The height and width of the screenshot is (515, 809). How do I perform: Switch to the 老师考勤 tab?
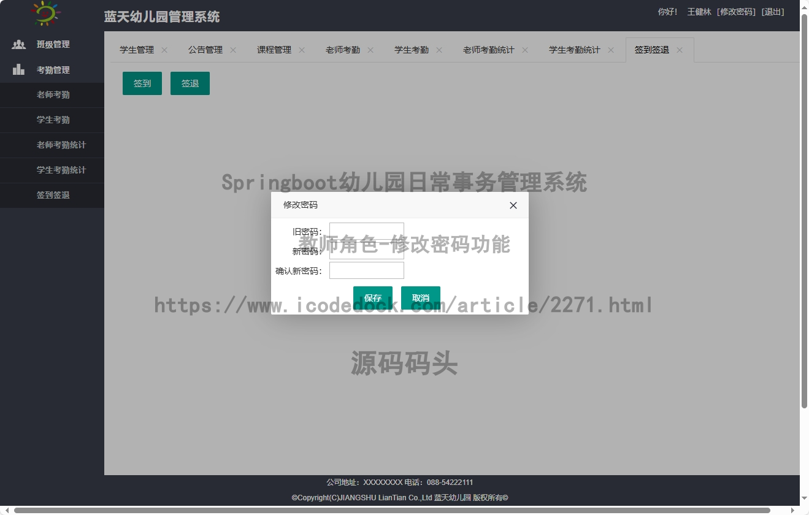click(343, 50)
